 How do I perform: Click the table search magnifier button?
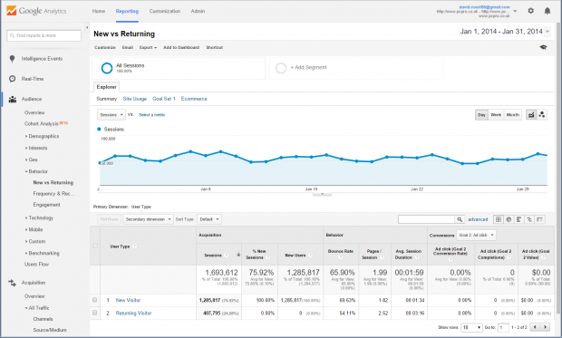[x=460, y=219]
